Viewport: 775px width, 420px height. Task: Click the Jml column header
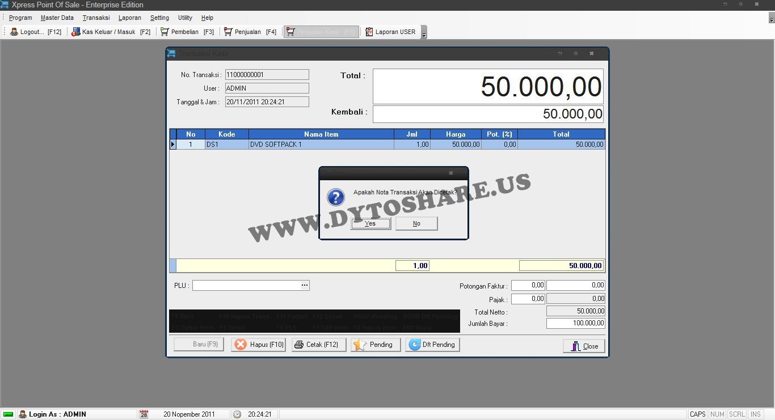412,134
